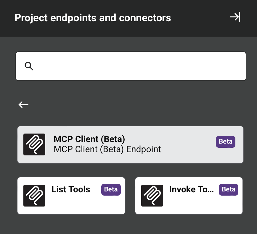Click Beta badge on List Tools card
Screen dimensions: 257x234
click(111, 189)
